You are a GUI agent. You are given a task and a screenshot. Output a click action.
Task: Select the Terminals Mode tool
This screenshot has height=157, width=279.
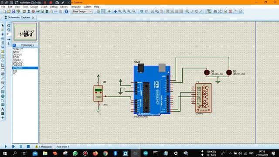(3, 56)
